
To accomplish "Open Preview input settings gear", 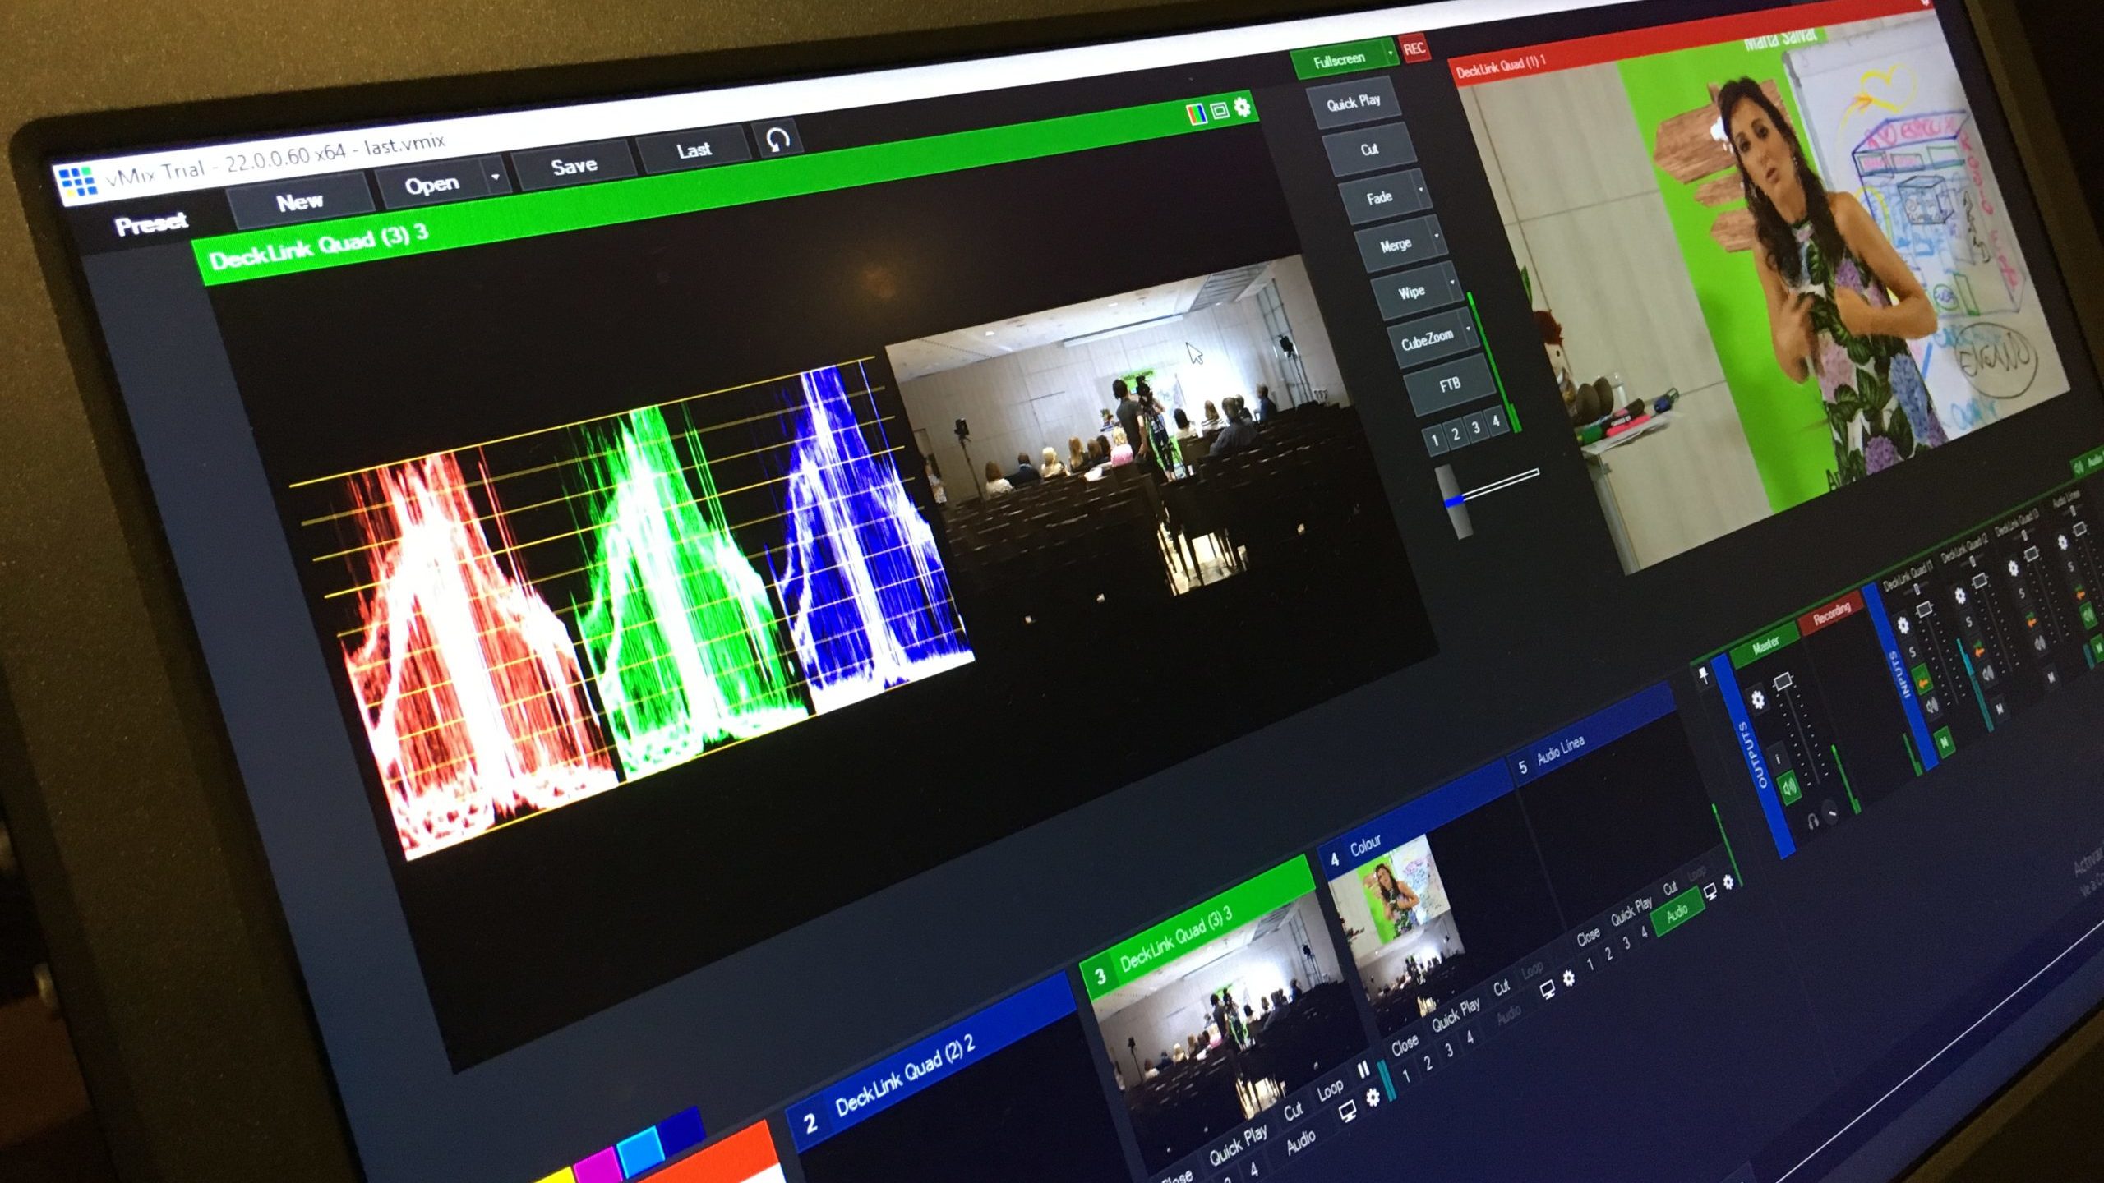I will (x=1243, y=106).
